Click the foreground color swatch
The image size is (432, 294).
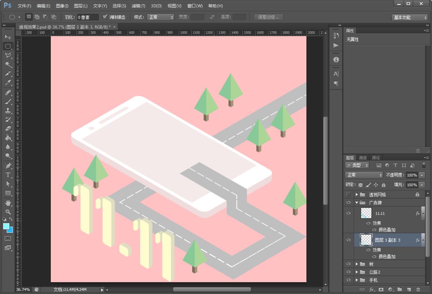pyautogui.click(x=6, y=227)
